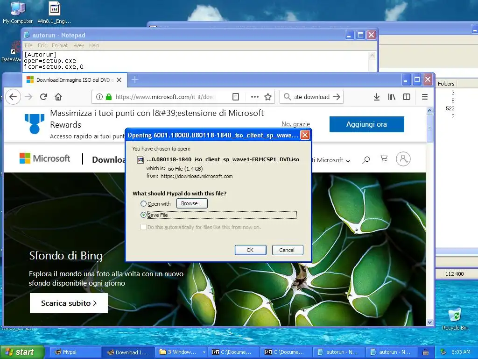Open the browser downloads panel
Screen dimensions: 478x359
pyautogui.click(x=377, y=97)
